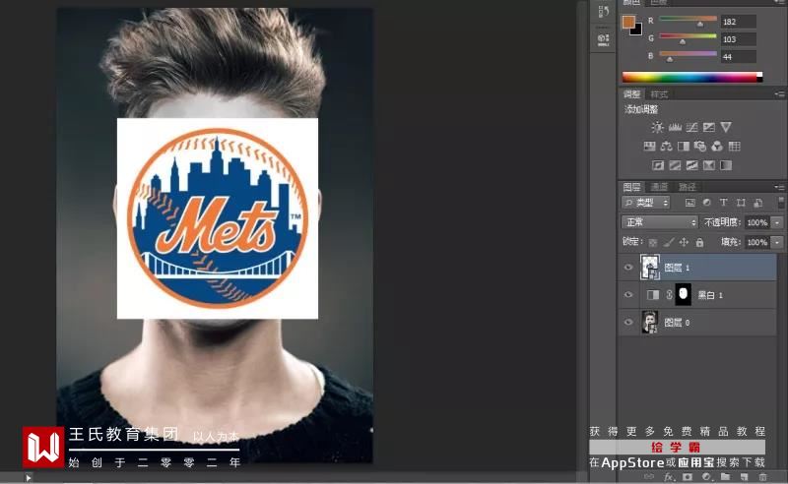
Task: Open the 不透明度 opacity slider arrow
Action: 777,222
